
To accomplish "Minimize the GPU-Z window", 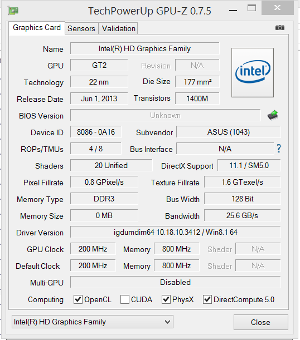I will (233, 10).
